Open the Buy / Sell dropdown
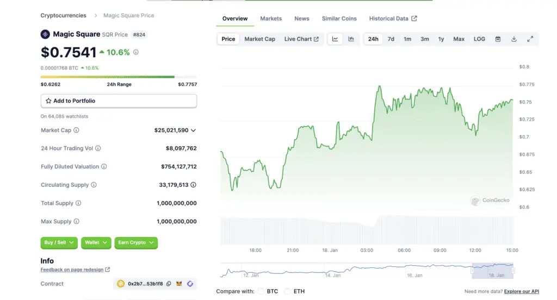Screen dimensions: 557x300 (x=59, y=242)
